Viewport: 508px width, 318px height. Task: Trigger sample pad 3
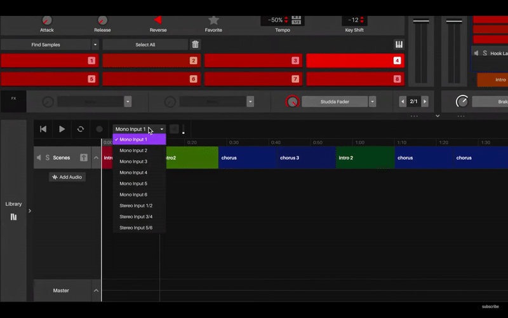(253, 60)
